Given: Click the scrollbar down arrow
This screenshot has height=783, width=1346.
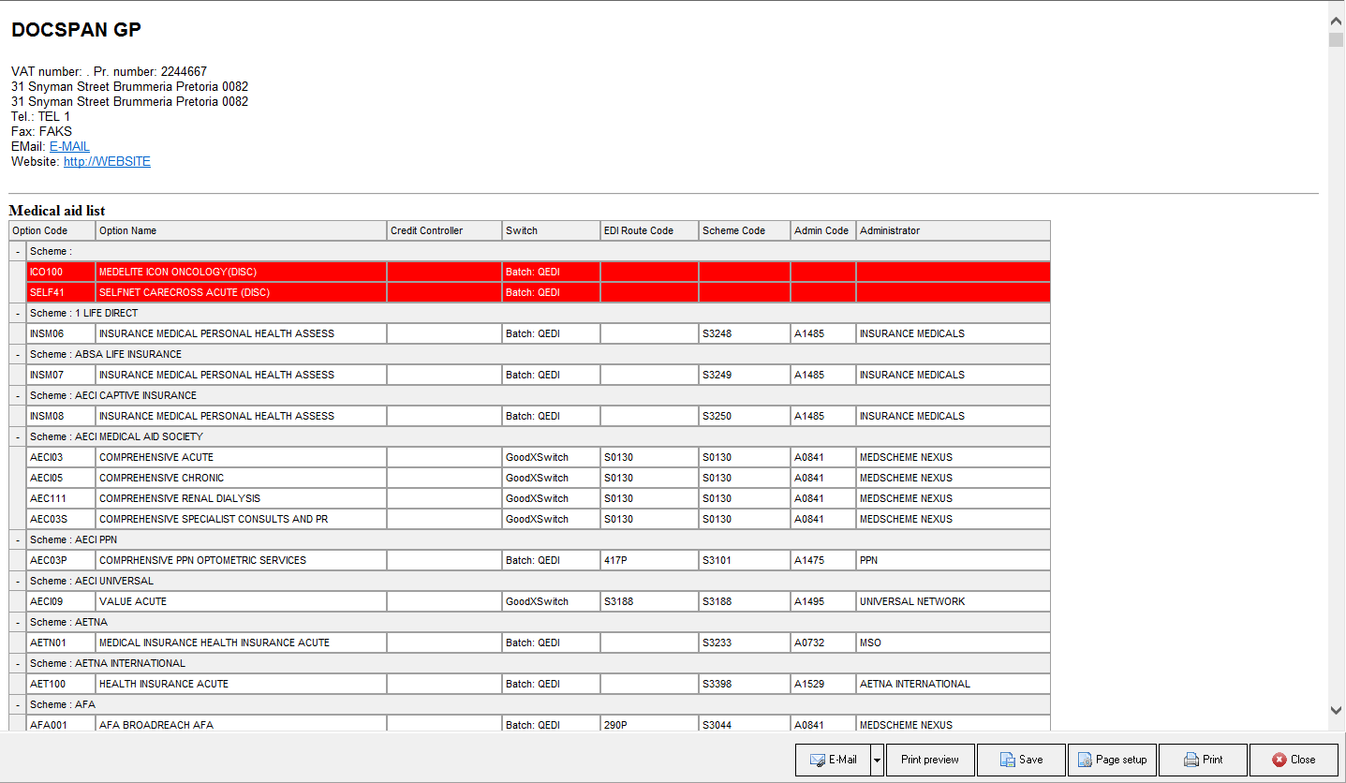Looking at the screenshot, I should coord(1336,711).
